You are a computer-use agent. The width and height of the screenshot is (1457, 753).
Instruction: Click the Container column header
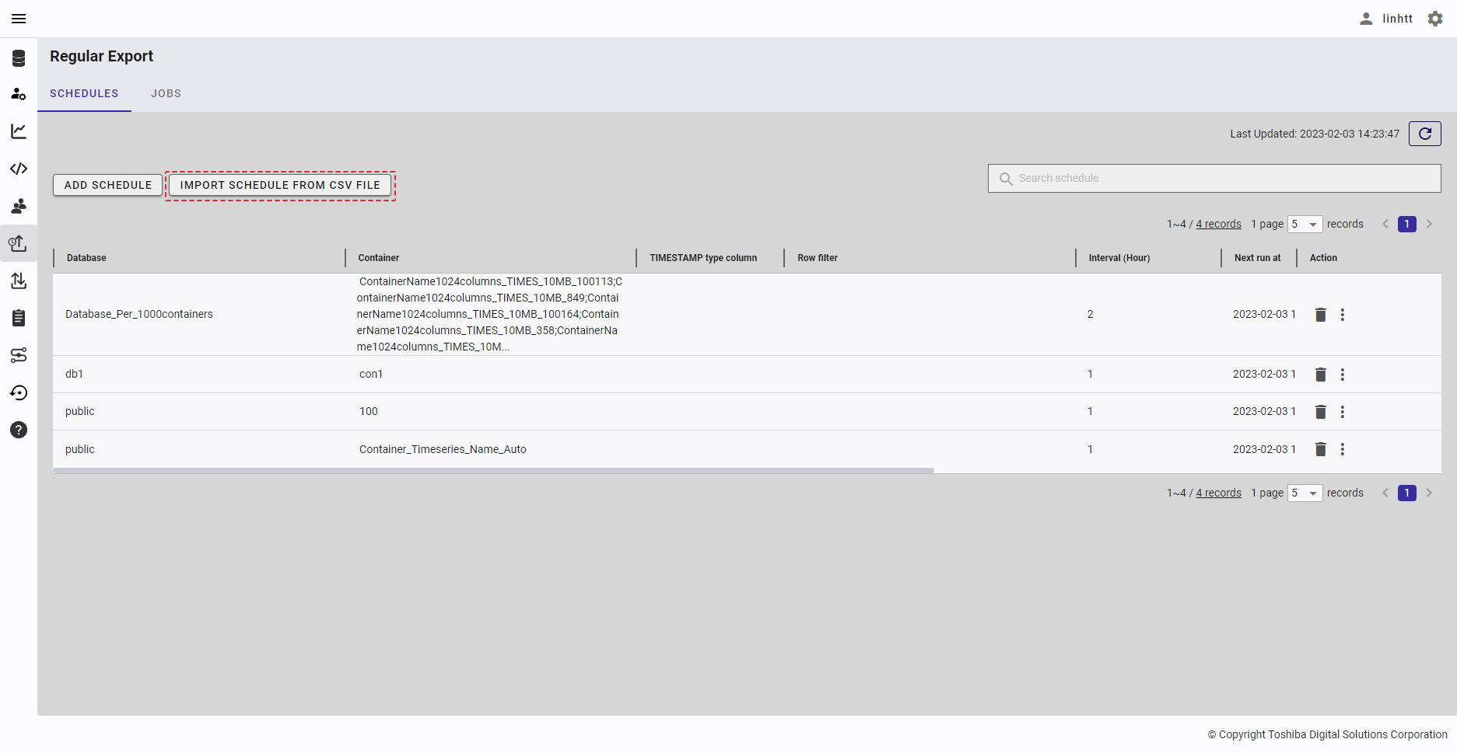tap(379, 258)
